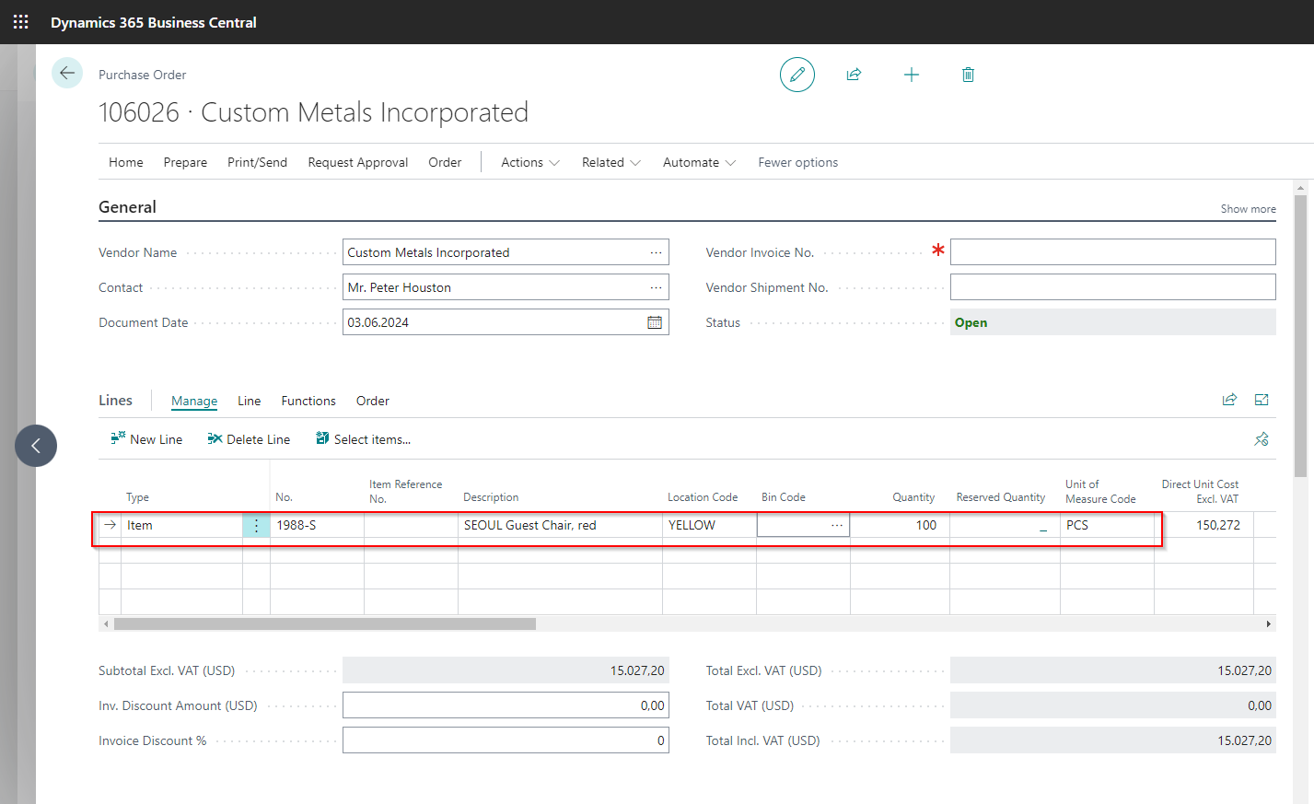Click item number 1988-S cell

click(x=317, y=525)
